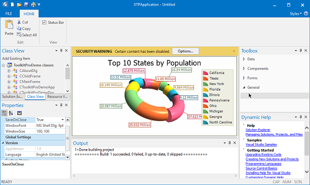310x185 pixels.
Task: Open the Upgrading Existing Code link
Action: [x=263, y=155]
